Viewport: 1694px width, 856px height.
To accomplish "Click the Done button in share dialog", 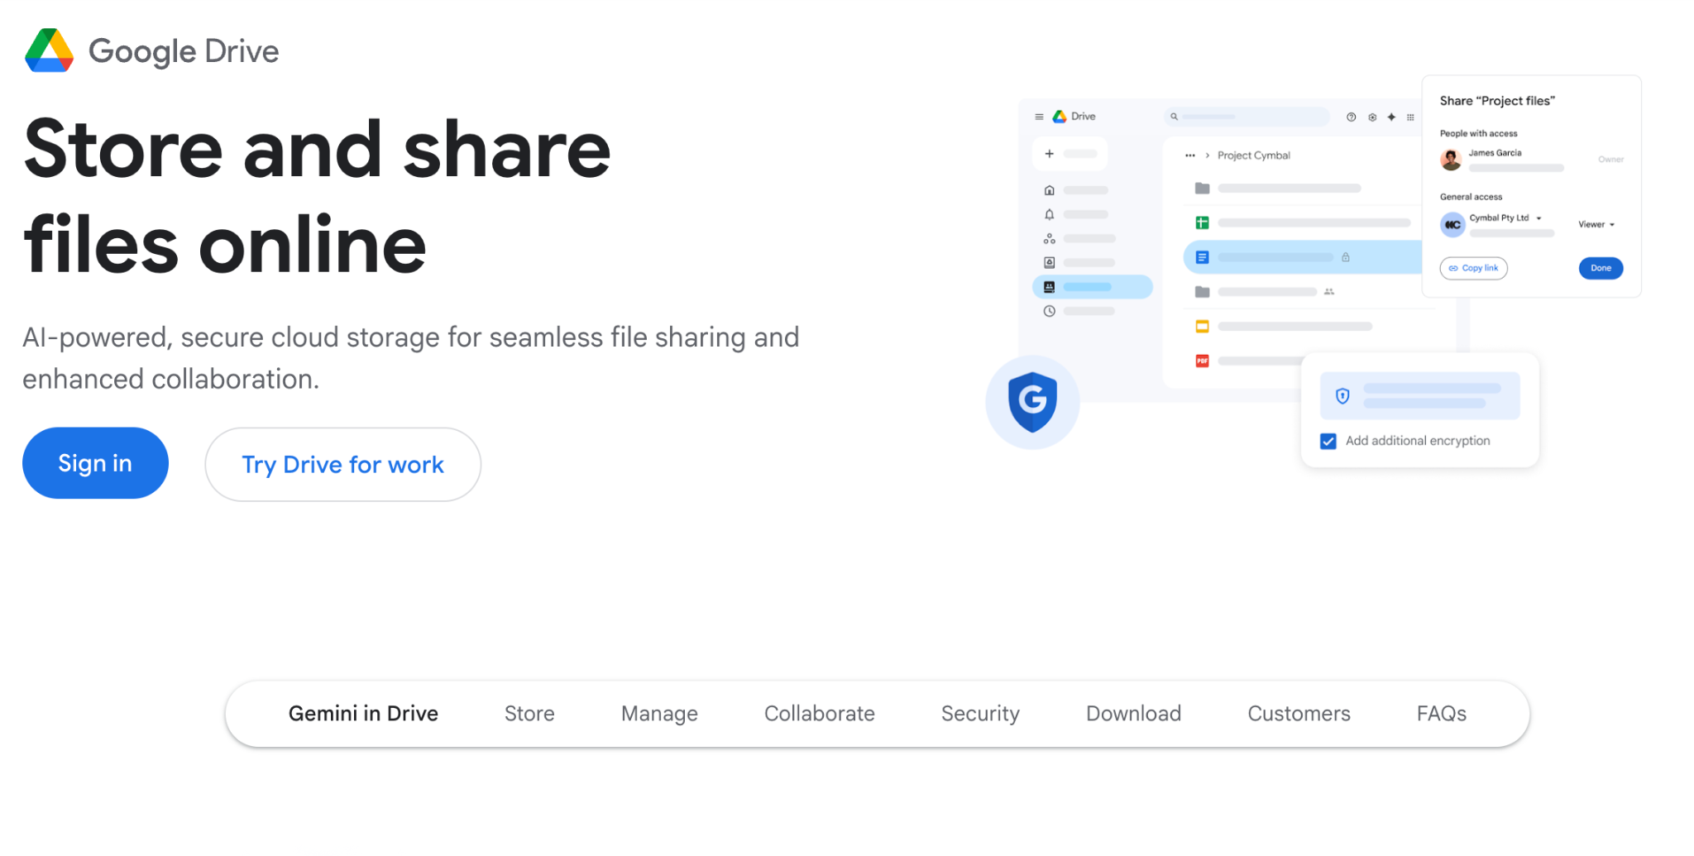I will click(1601, 268).
